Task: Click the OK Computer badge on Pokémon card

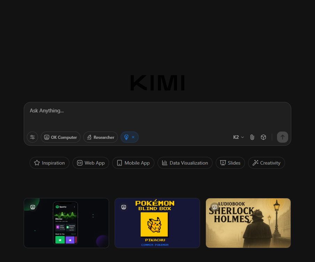Action: [x=124, y=207]
